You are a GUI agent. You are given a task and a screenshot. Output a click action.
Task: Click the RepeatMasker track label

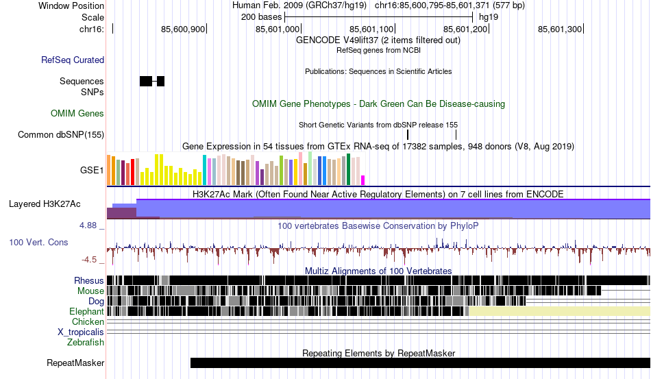(75, 363)
